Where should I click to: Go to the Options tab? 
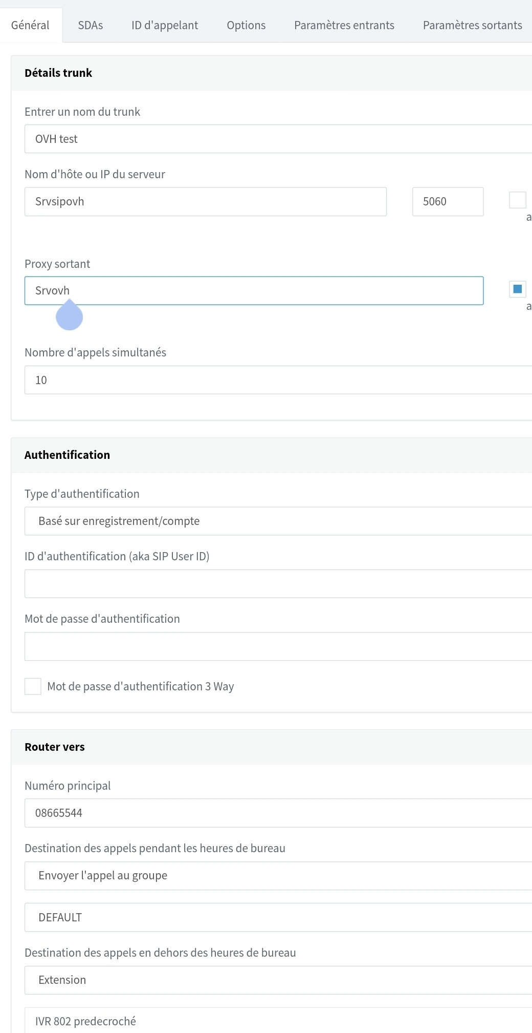tap(246, 25)
